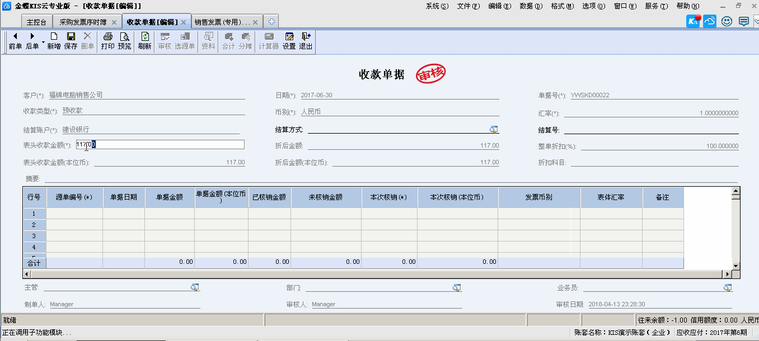The height and width of the screenshot is (341, 759).
Task: Switch to the 采购发票序时簿 tab
Action: (x=83, y=22)
